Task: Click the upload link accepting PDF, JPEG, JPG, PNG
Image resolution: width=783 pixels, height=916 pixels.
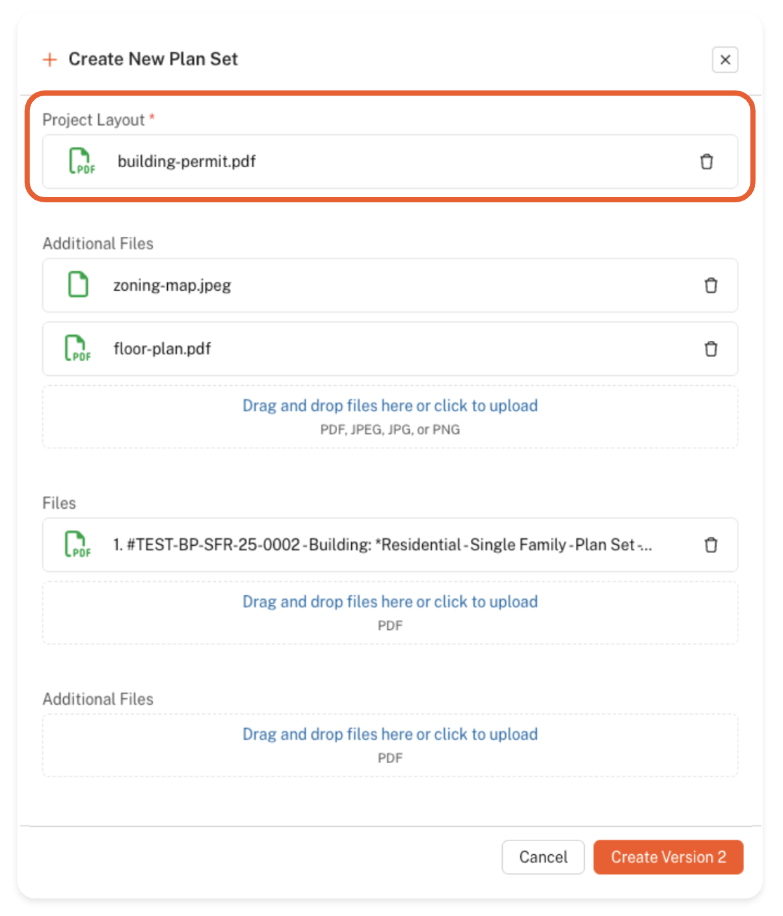Action: (x=390, y=406)
